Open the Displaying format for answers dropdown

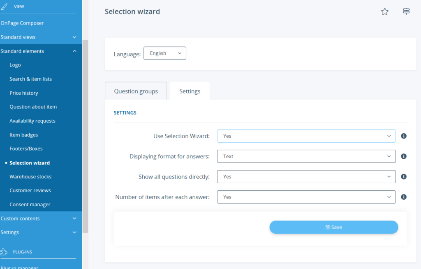(306, 156)
